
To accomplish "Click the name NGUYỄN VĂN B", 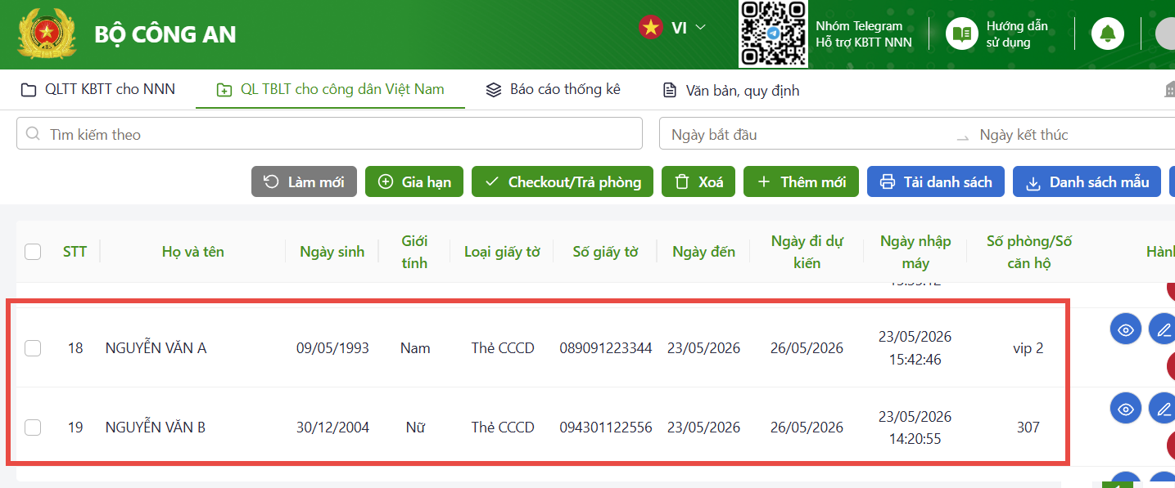I will (x=156, y=427).
